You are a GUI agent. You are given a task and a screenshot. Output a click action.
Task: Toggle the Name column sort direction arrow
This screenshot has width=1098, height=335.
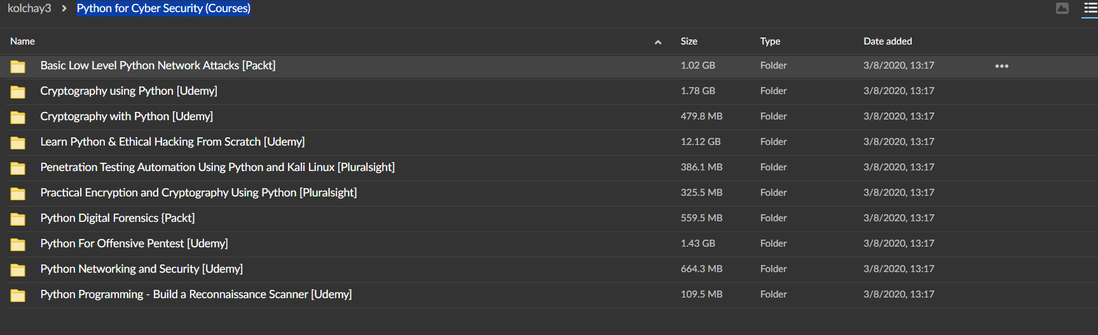[658, 42]
